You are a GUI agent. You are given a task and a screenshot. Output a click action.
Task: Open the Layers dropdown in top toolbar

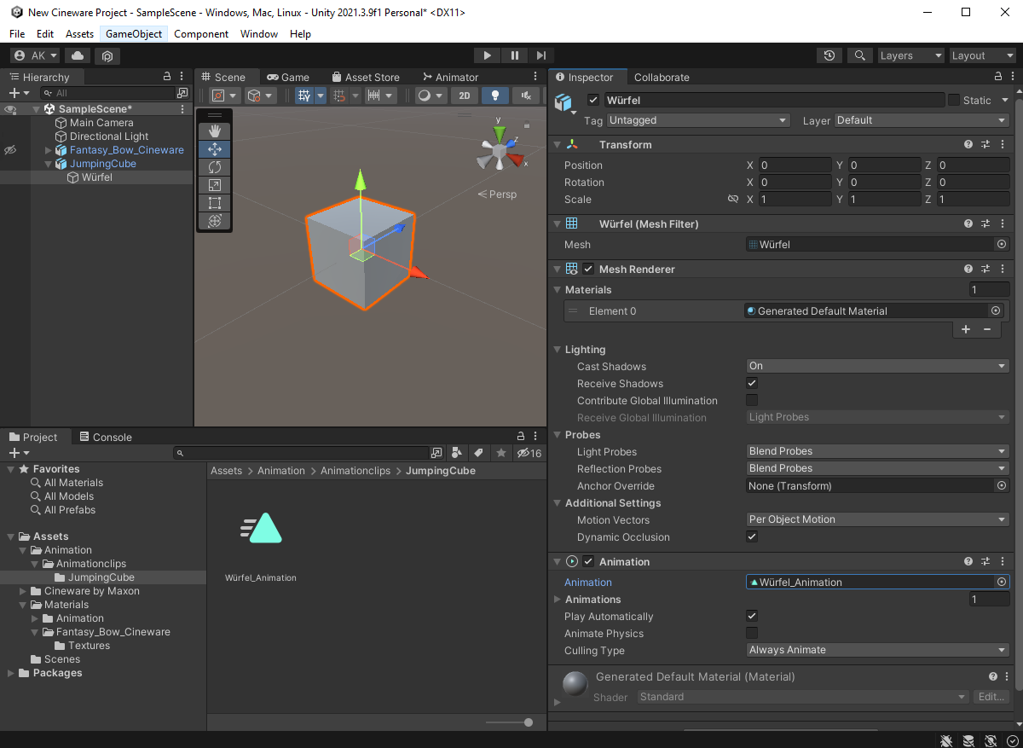click(x=910, y=55)
